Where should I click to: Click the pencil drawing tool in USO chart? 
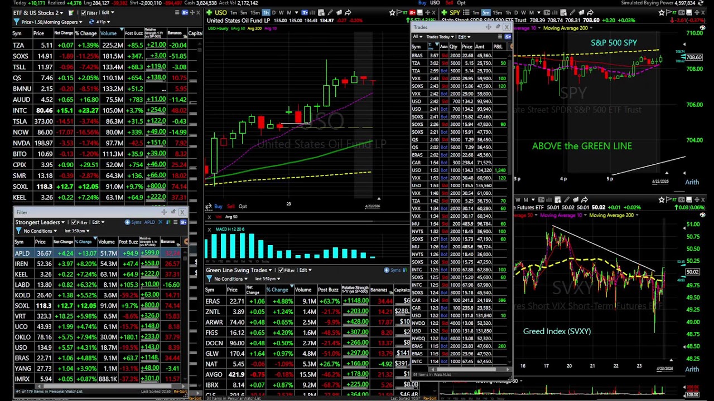330,12
